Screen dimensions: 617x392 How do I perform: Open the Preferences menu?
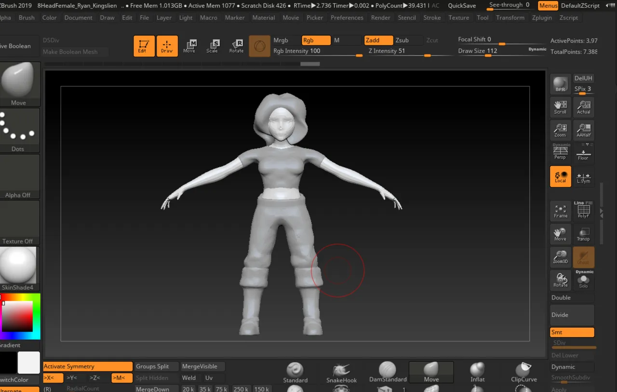pyautogui.click(x=347, y=17)
